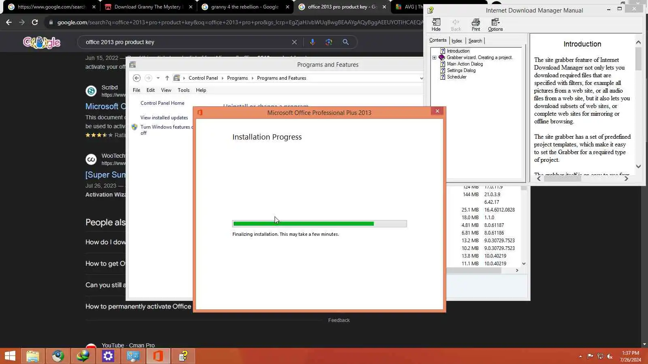Open Tools menu in Programs and Features
The height and width of the screenshot is (364, 648).
pos(183,90)
